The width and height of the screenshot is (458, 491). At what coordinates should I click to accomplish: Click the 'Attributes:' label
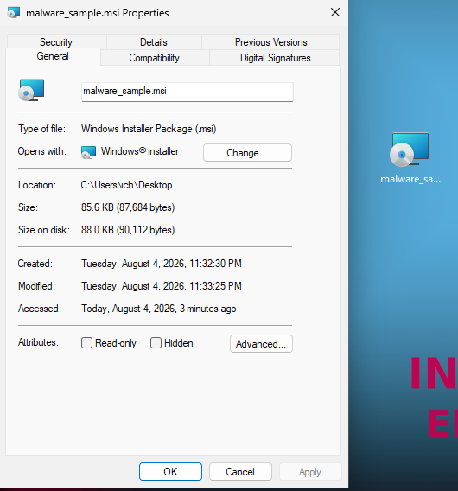pyautogui.click(x=39, y=342)
